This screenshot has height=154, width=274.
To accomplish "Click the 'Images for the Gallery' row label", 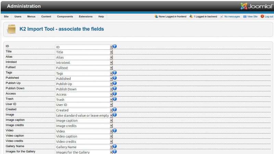I will coord(21,151).
